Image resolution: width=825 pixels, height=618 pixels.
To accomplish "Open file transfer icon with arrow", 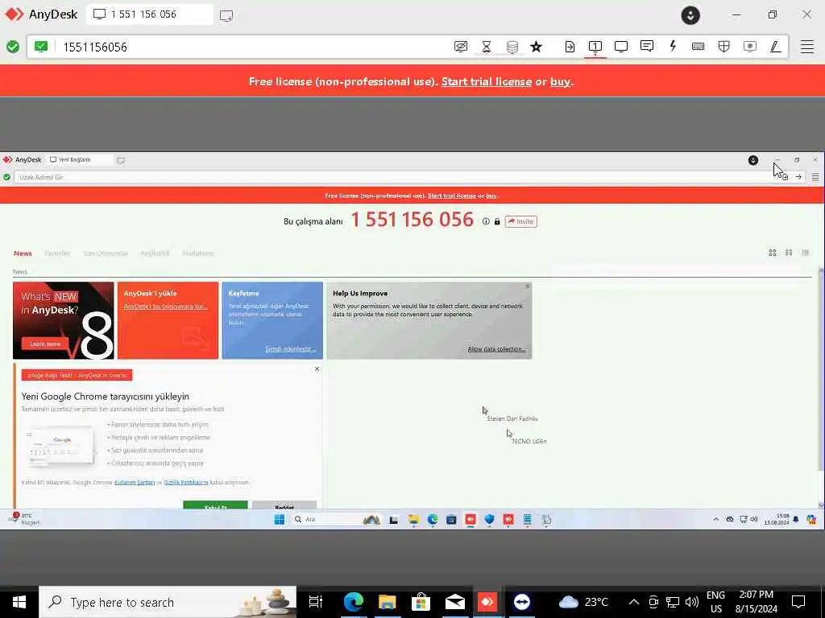I will coord(570,47).
